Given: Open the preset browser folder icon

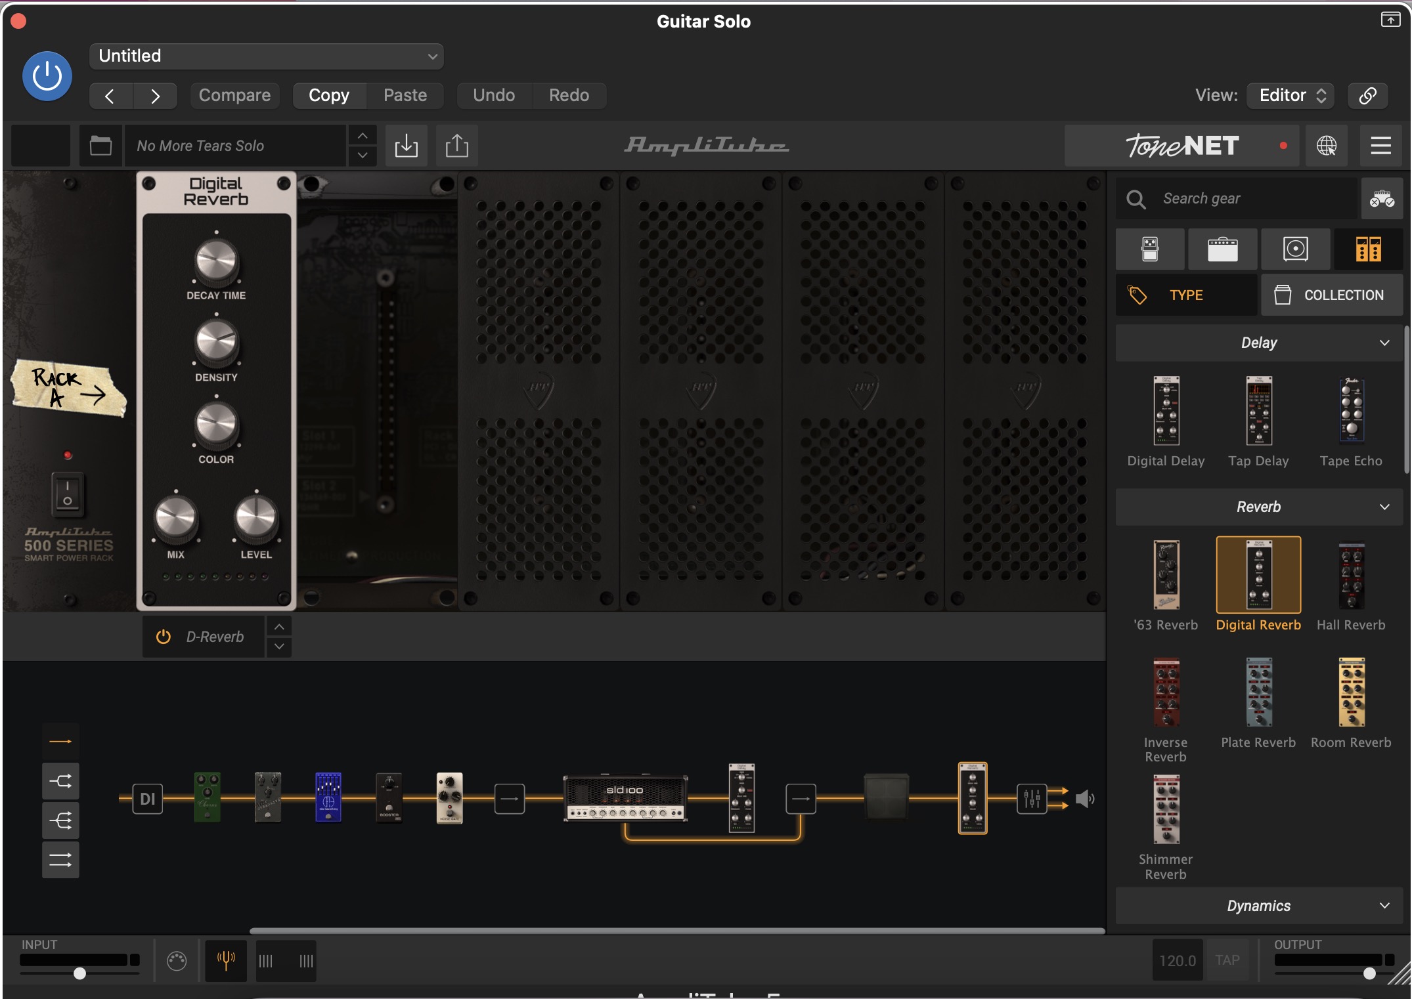Looking at the screenshot, I should click(x=100, y=145).
